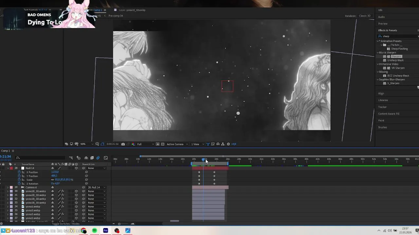Click the reset exposure icon

228,144
